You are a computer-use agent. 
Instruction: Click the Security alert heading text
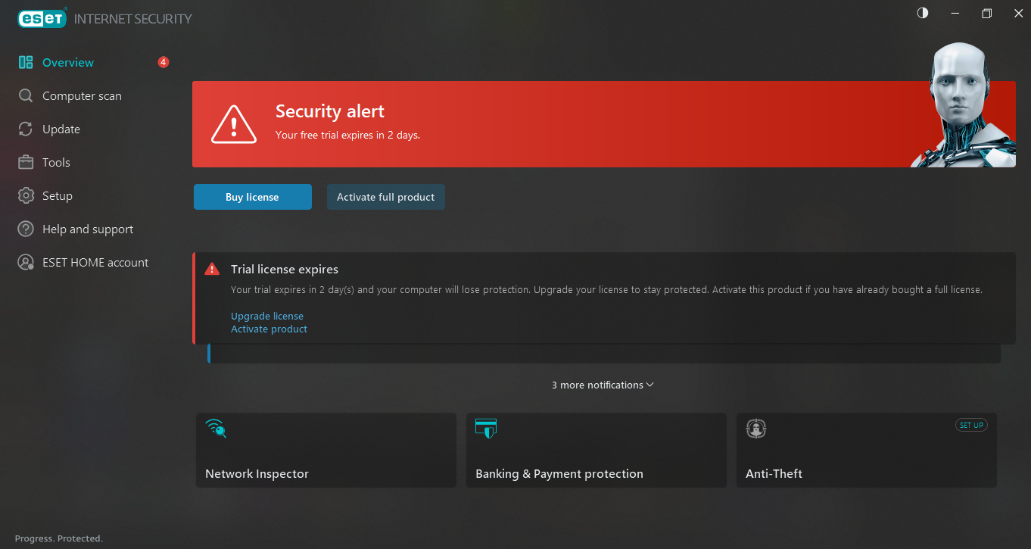click(330, 111)
